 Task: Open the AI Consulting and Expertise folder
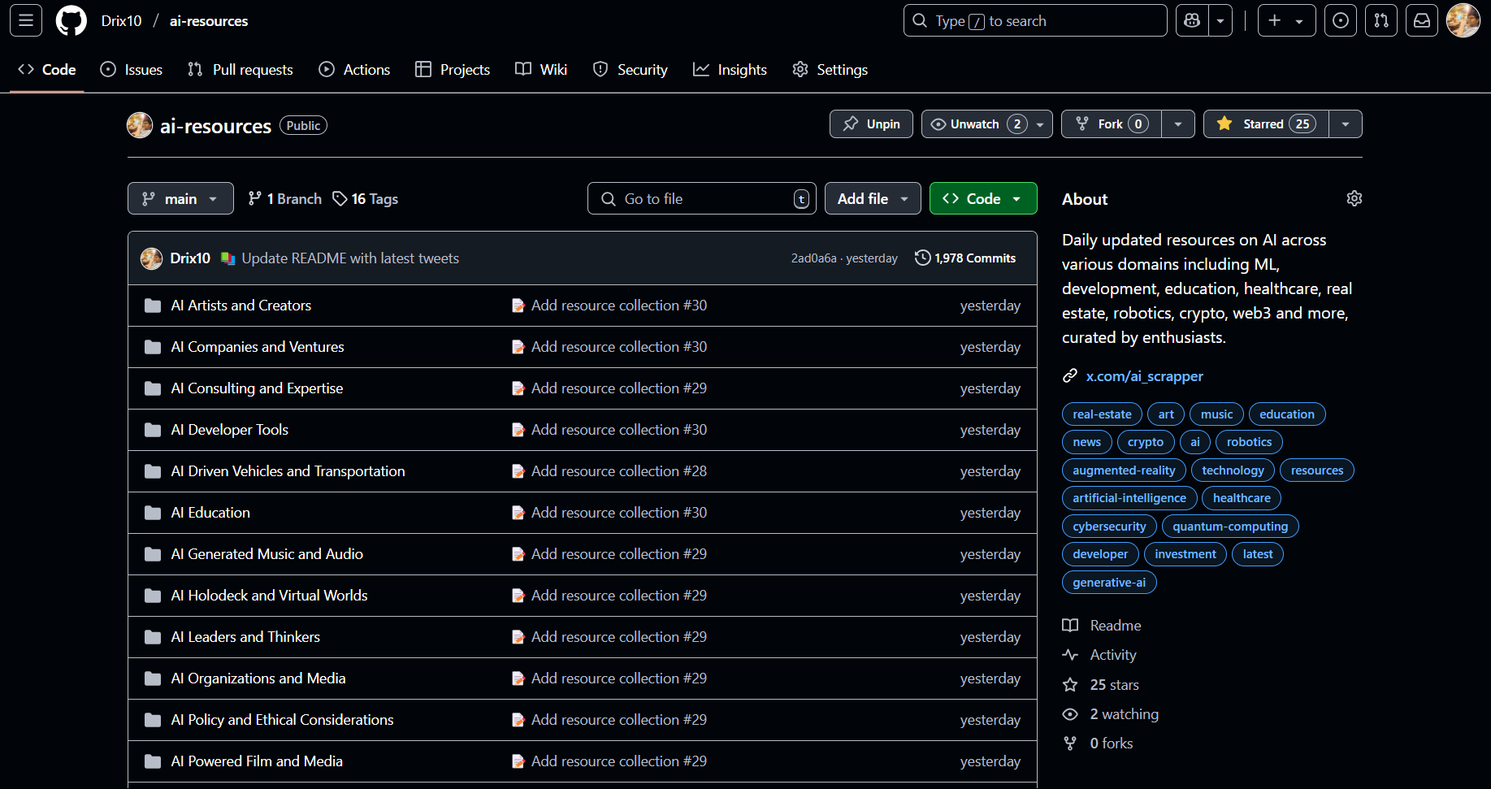(257, 388)
